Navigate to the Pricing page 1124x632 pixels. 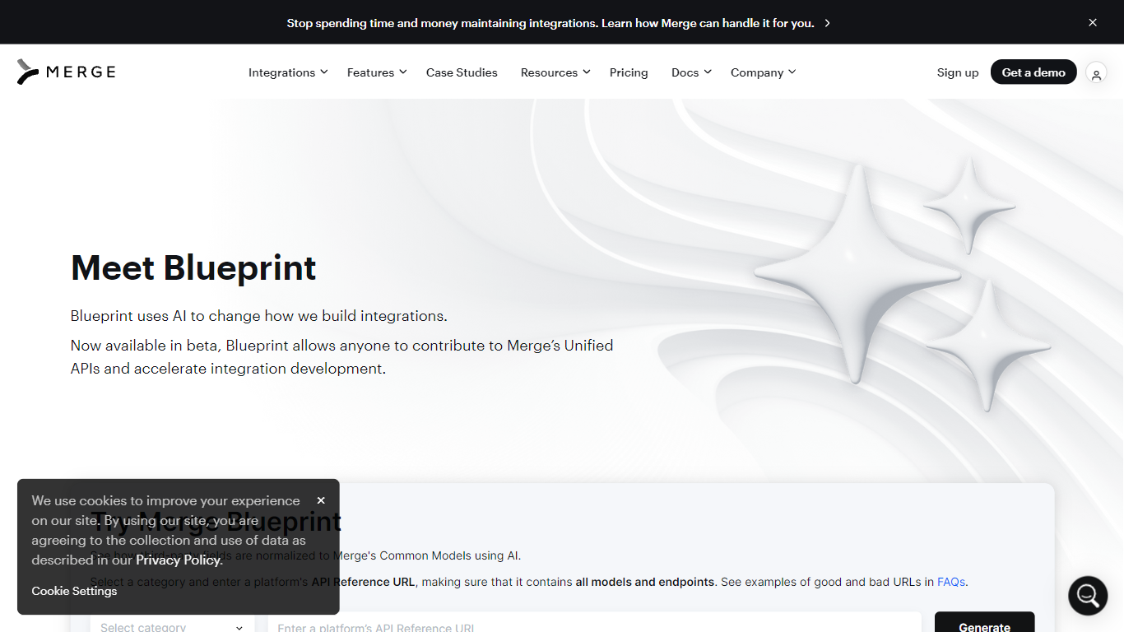click(x=629, y=72)
